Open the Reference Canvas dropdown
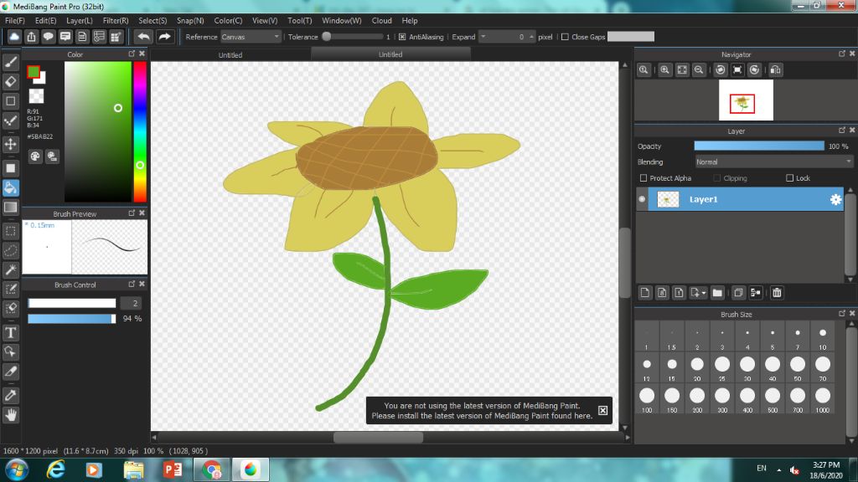The image size is (858, 482). pos(251,37)
